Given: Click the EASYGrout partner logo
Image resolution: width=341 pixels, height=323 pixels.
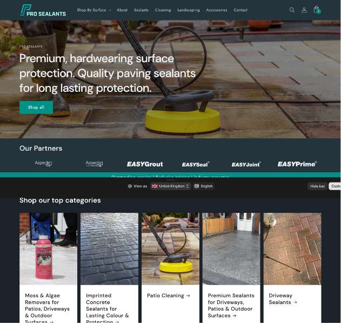Looking at the screenshot, I should pyautogui.click(x=145, y=164).
